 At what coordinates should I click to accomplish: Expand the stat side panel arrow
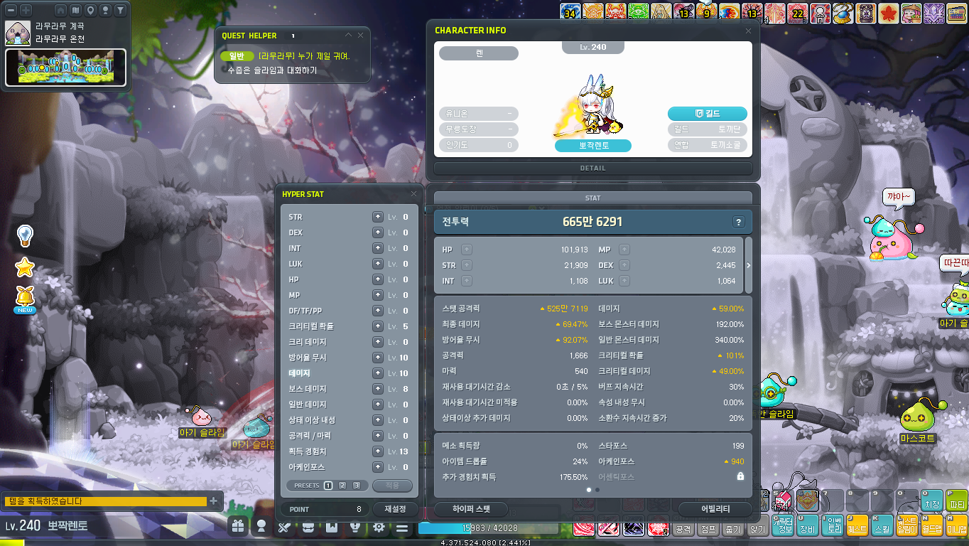tap(748, 265)
